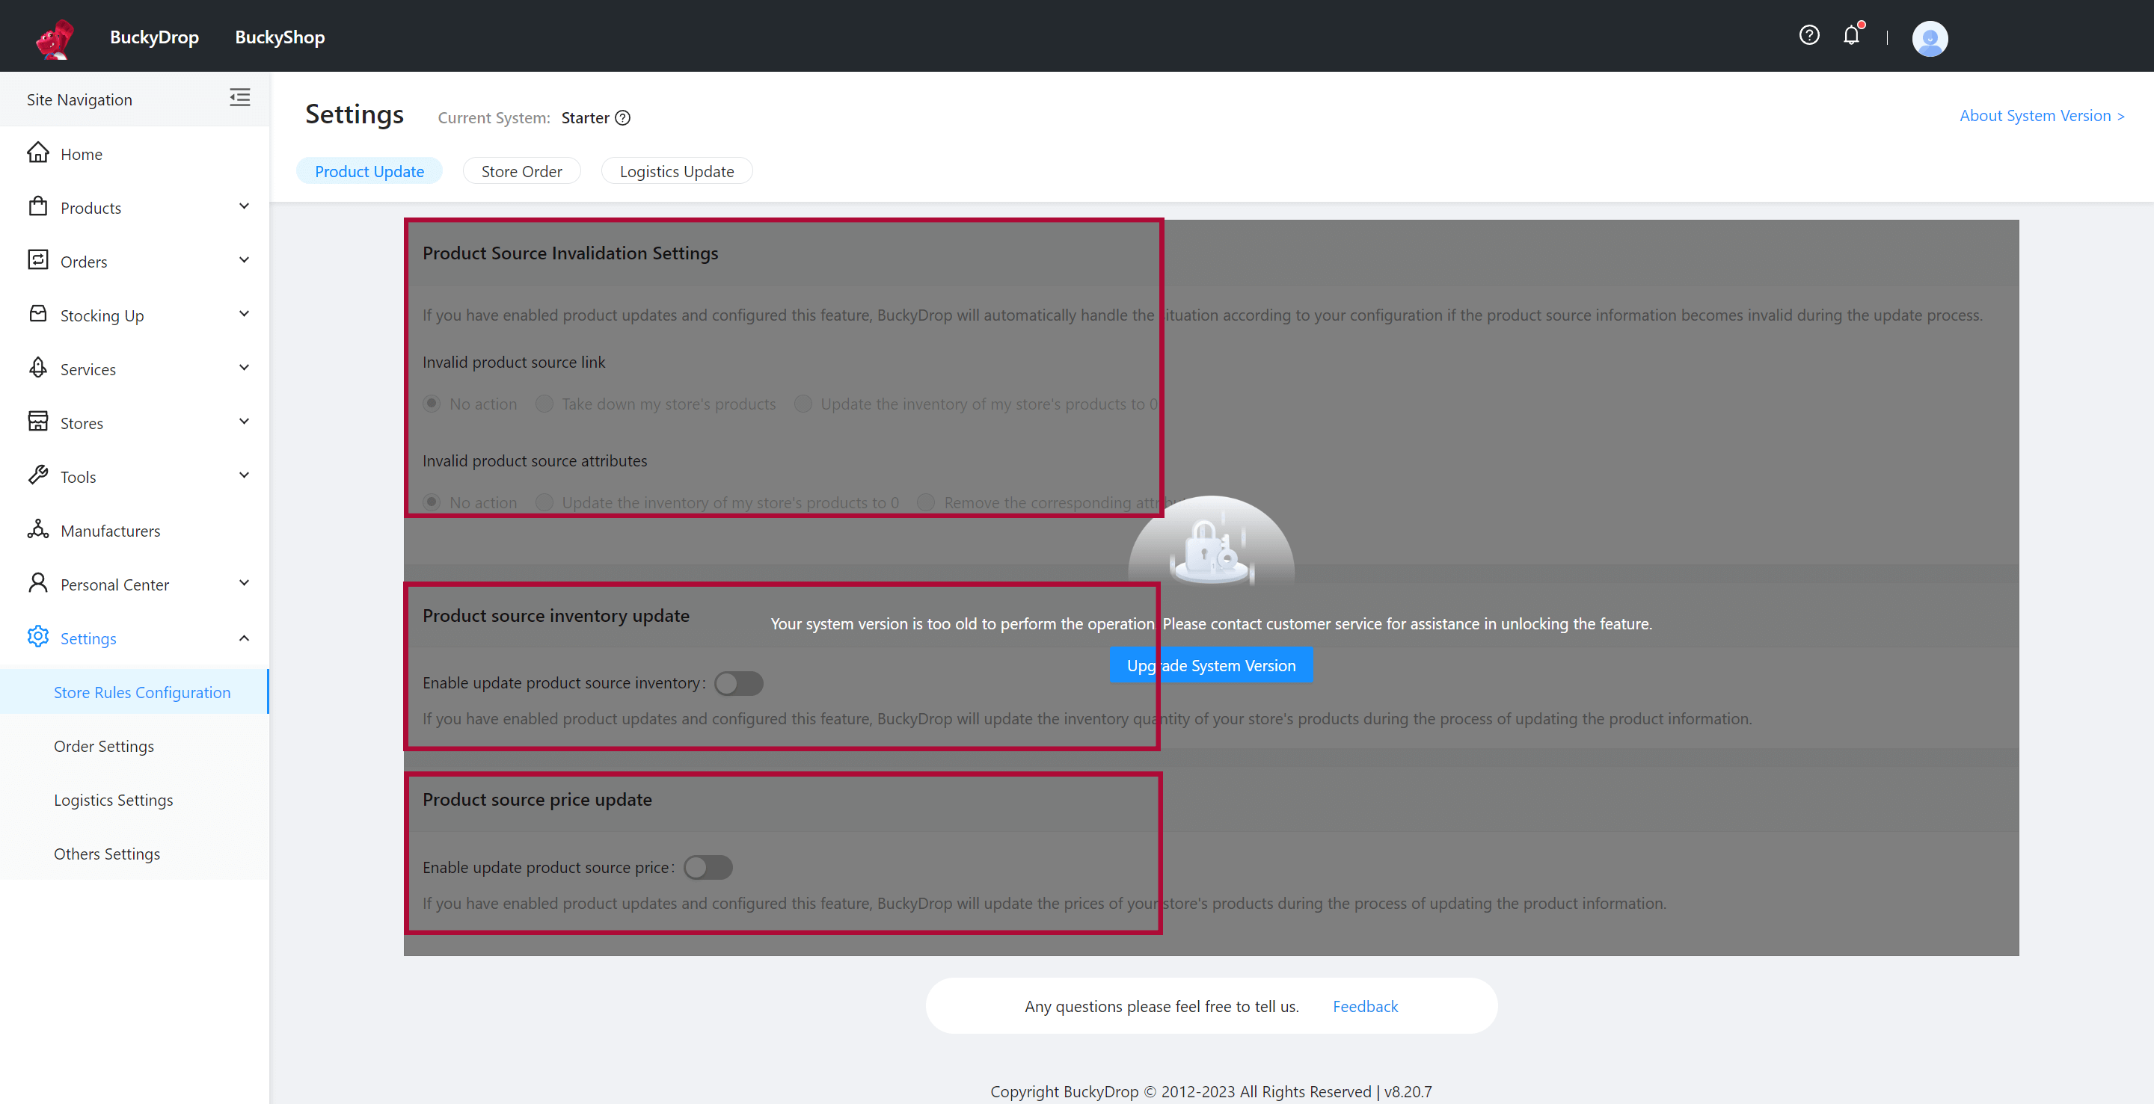Switch to the Logistics Update tab
Screen dimensions: 2154x1104
[676, 170]
